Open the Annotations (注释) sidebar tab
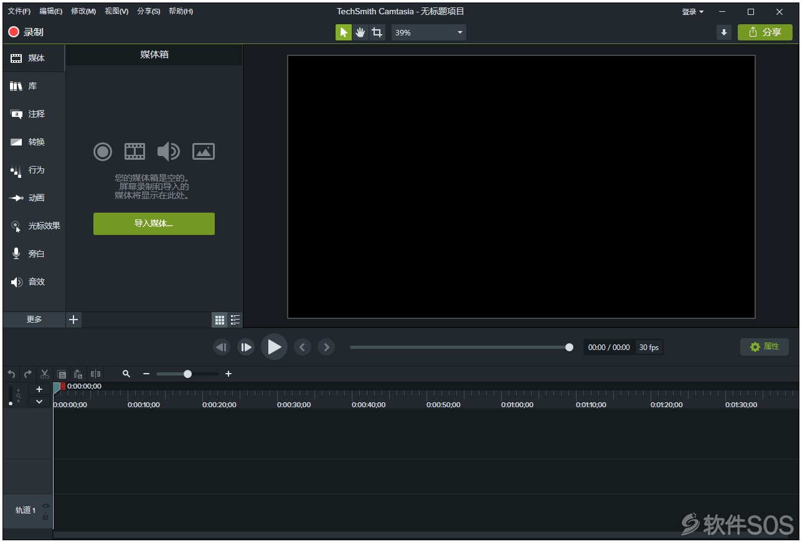The image size is (805, 544). coord(34,114)
